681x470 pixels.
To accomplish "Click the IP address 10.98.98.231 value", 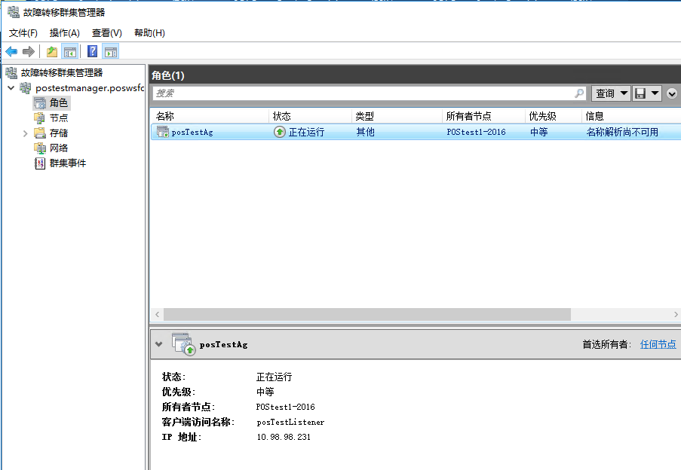I will pos(284,437).
